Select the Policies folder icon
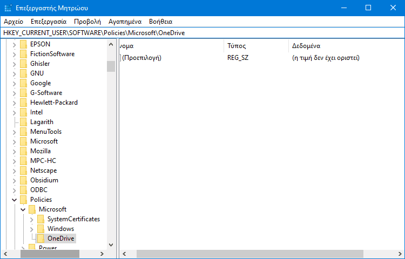Viewport: 405px width, 259px height. click(x=24, y=200)
